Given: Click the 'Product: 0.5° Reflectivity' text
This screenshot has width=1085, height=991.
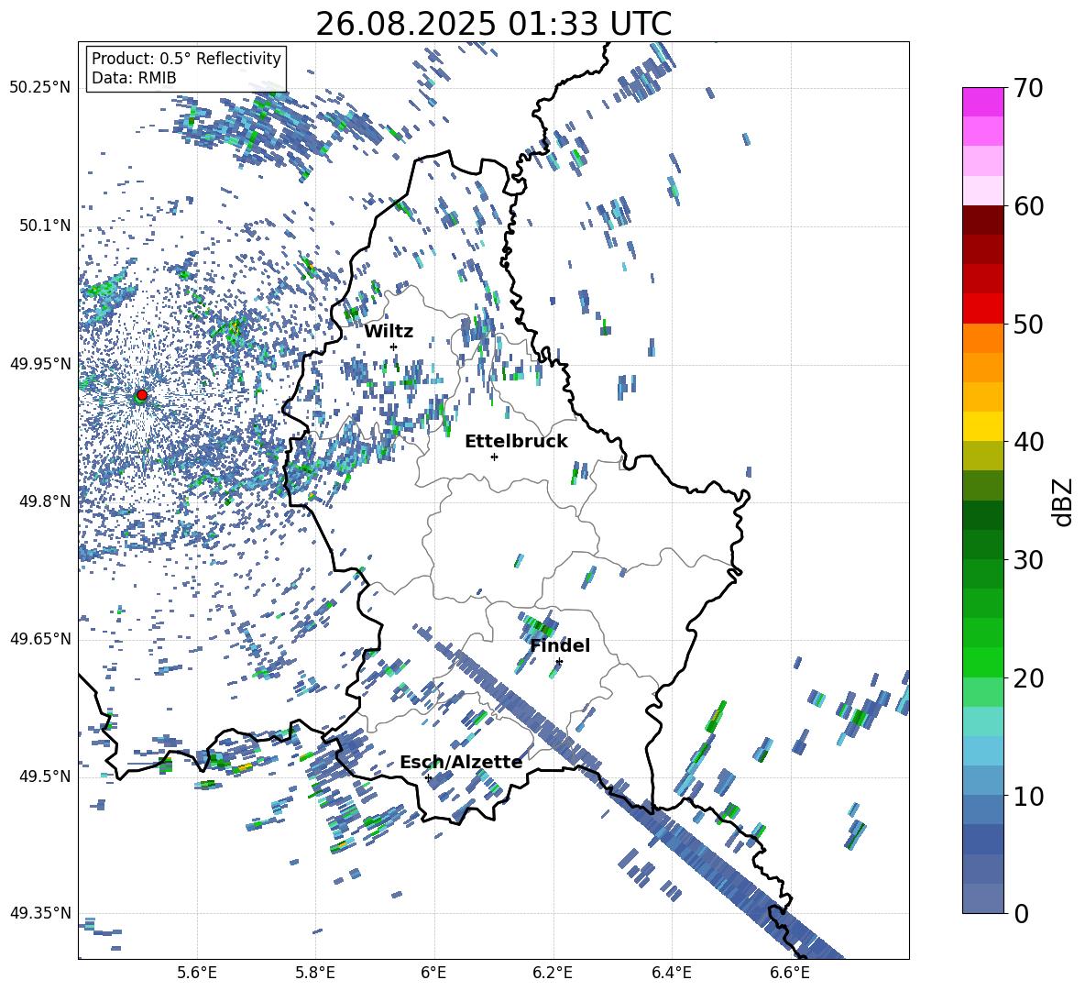Looking at the screenshot, I should tap(186, 58).
